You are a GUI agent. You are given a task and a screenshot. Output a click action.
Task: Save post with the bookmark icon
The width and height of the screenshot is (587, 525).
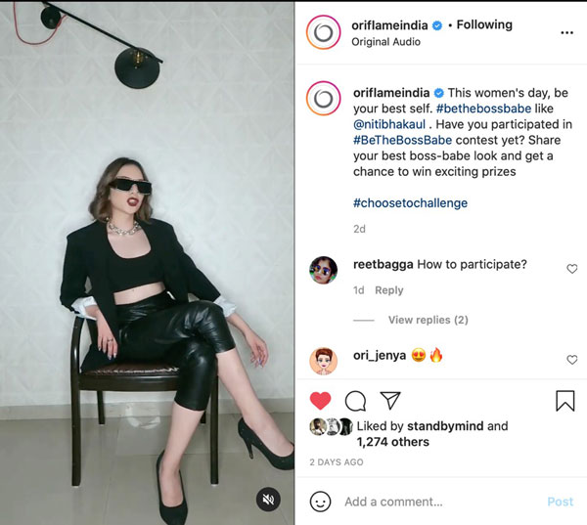[x=564, y=401]
